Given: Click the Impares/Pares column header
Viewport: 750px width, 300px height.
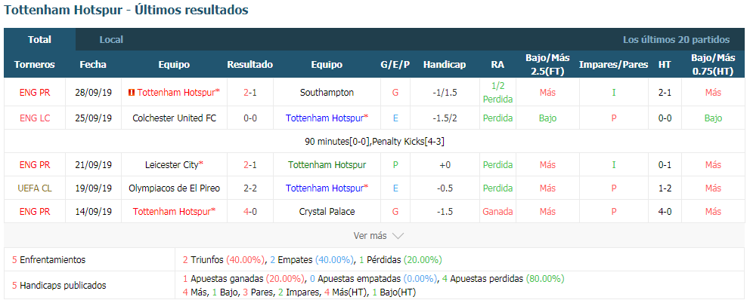Looking at the screenshot, I should pos(614,64).
